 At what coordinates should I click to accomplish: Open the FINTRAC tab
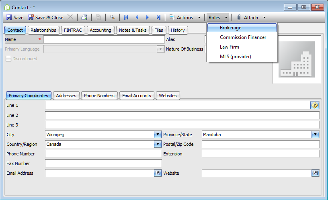pos(73,30)
